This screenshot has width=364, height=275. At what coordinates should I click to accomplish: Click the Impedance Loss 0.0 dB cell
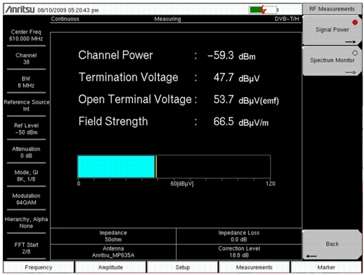pos(239,236)
